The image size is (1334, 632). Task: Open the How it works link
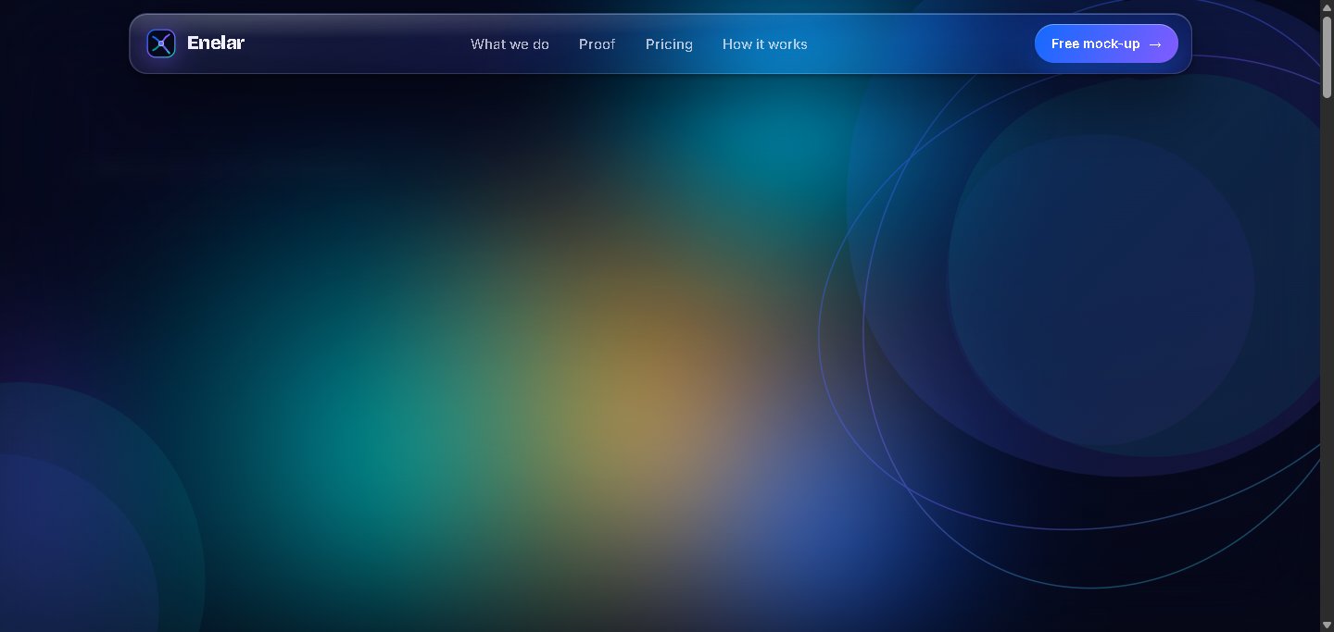point(765,44)
